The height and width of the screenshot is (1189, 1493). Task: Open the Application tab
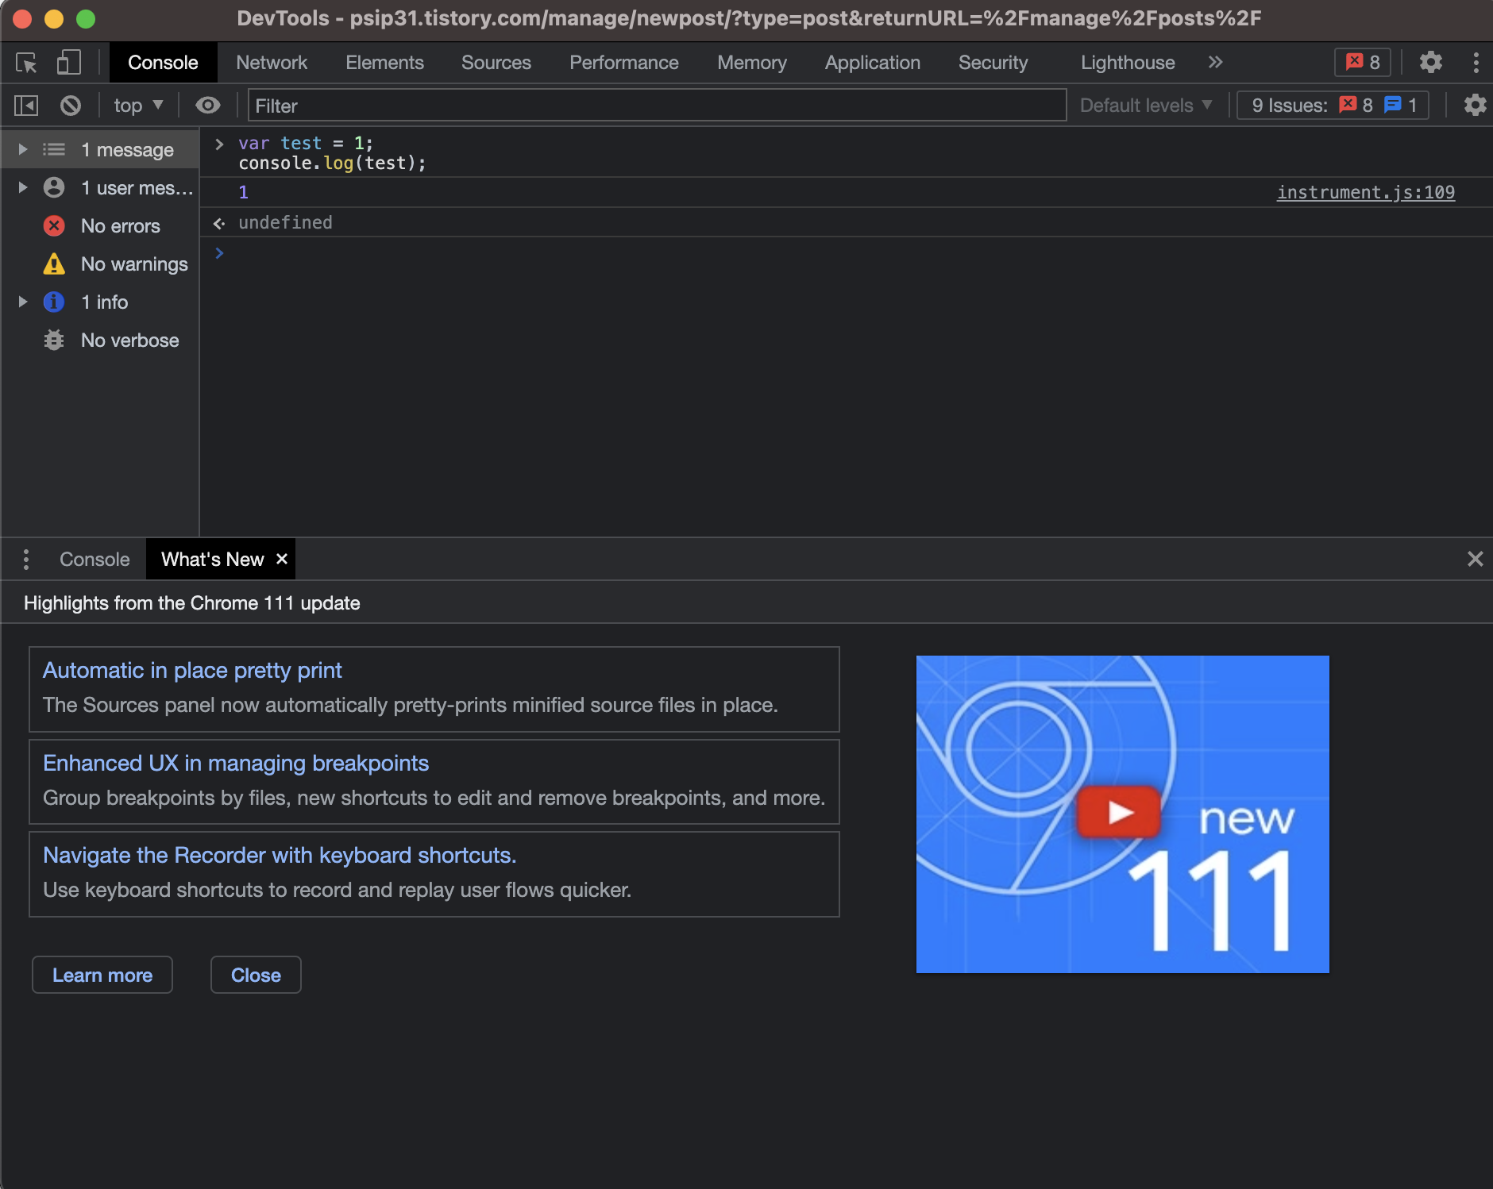point(873,63)
